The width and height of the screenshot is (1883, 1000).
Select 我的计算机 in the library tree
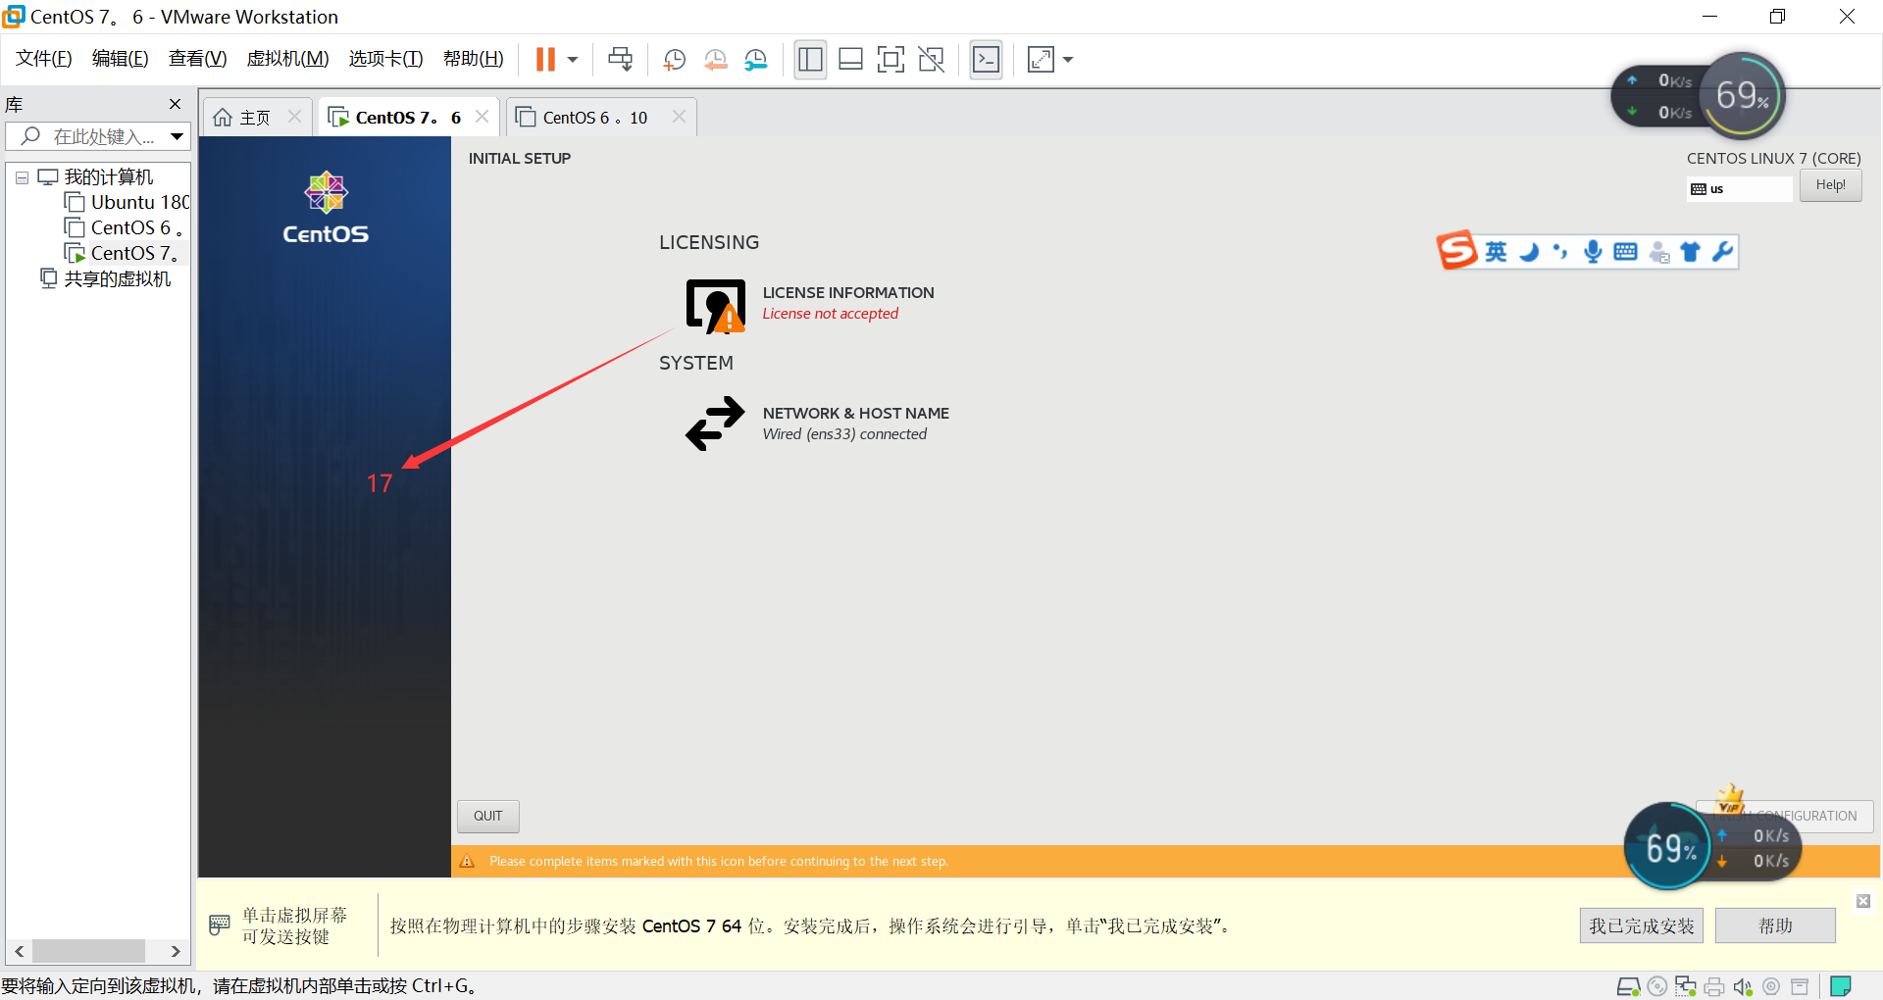click(x=96, y=176)
